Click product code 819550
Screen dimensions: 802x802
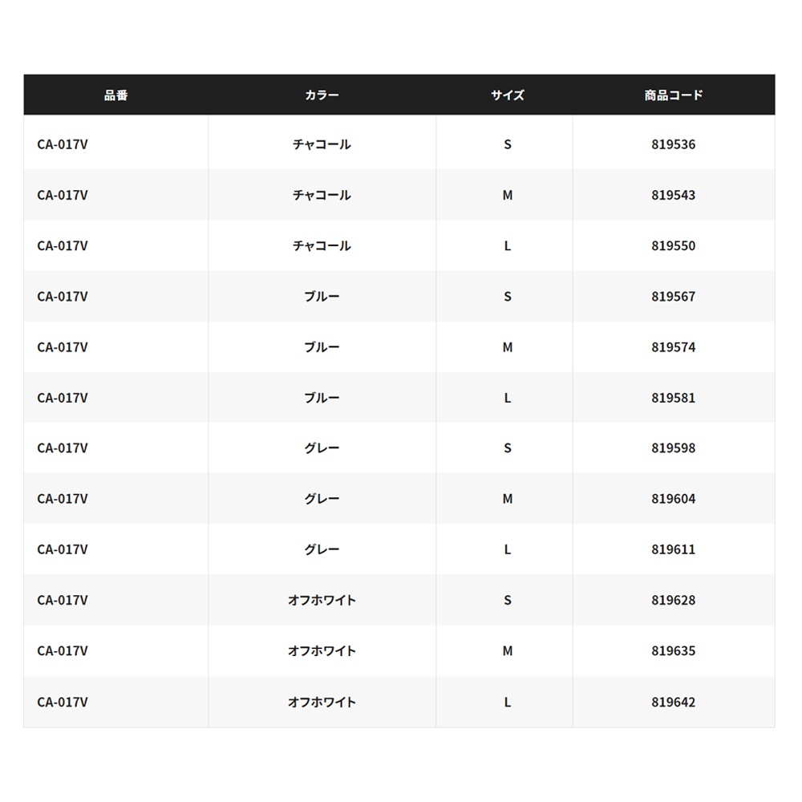coord(673,245)
